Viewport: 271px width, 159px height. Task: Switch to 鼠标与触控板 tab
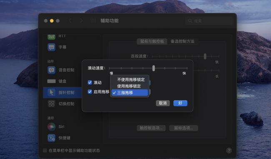(152, 41)
